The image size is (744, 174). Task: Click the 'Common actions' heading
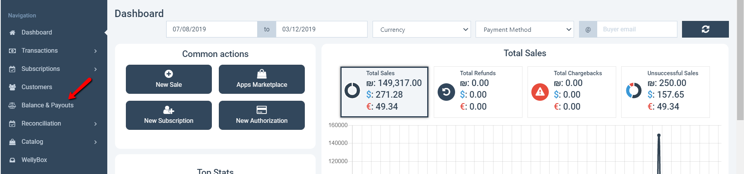(x=215, y=54)
